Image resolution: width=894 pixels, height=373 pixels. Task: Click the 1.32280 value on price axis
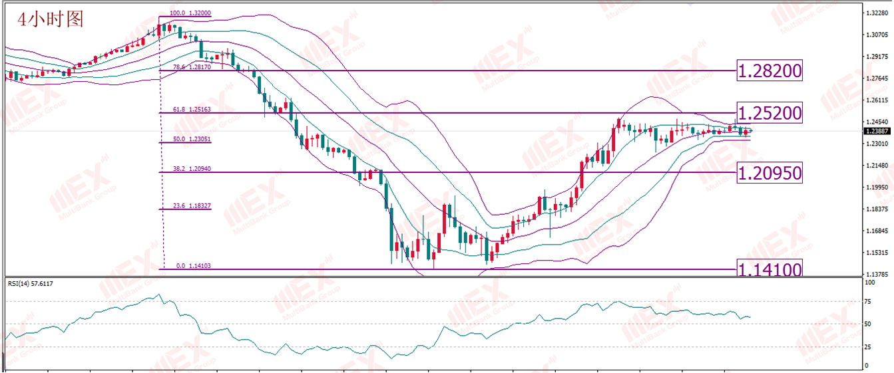coord(876,13)
